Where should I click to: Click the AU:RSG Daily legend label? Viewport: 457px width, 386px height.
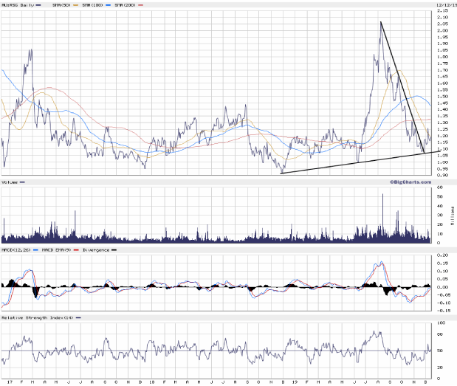point(16,5)
